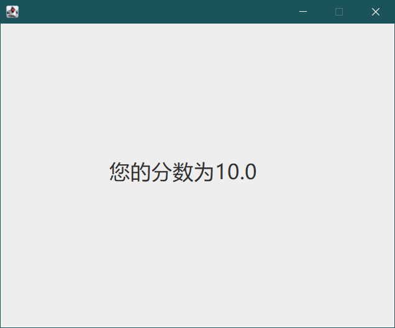Click the Java application icon in title bar
Image resolution: width=395 pixels, height=328 pixels.
coord(12,12)
